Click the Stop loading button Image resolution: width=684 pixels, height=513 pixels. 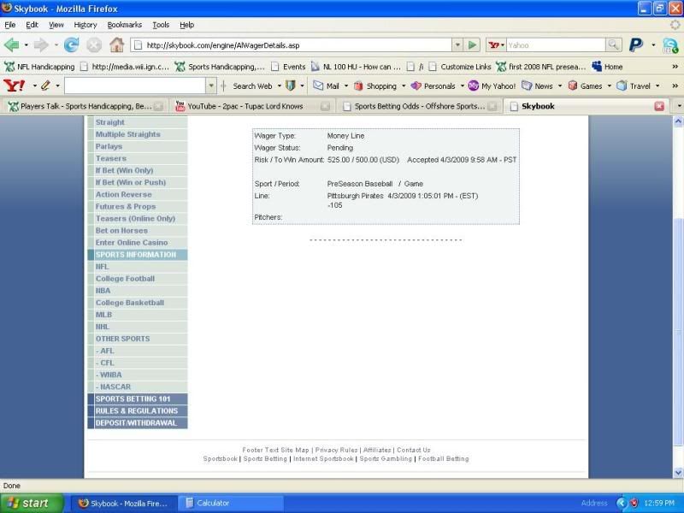(x=94, y=45)
